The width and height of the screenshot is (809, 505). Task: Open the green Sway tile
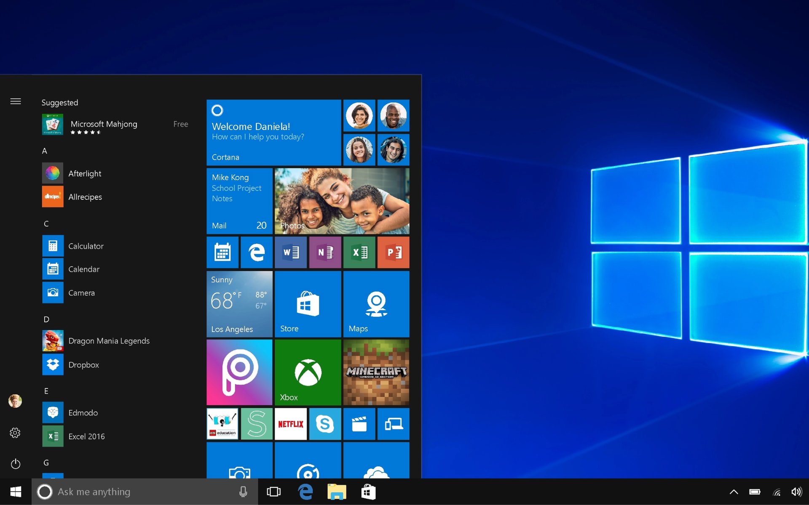click(257, 424)
